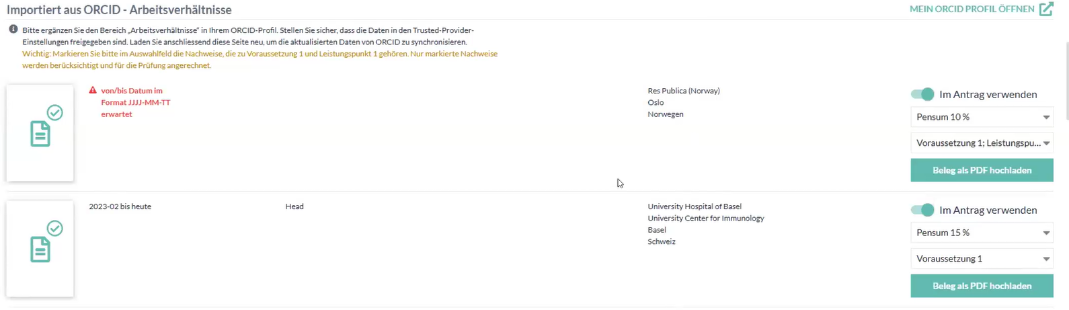1069x310 pixels.
Task: Click the checkmark badge on Basel hospital document
Action: tap(54, 228)
